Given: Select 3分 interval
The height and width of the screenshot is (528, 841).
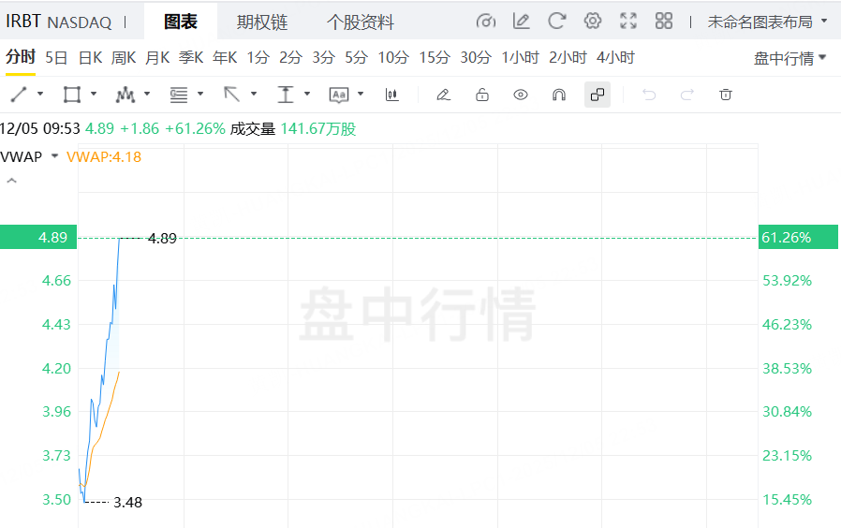Looking at the screenshot, I should (323, 57).
